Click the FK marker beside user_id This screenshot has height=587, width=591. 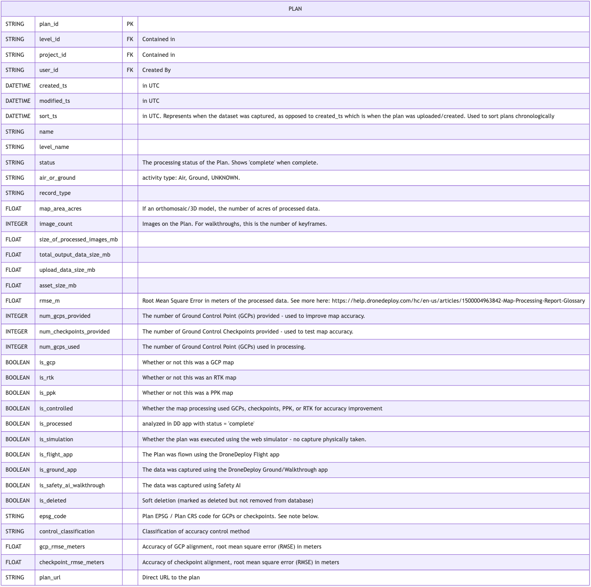coord(130,70)
